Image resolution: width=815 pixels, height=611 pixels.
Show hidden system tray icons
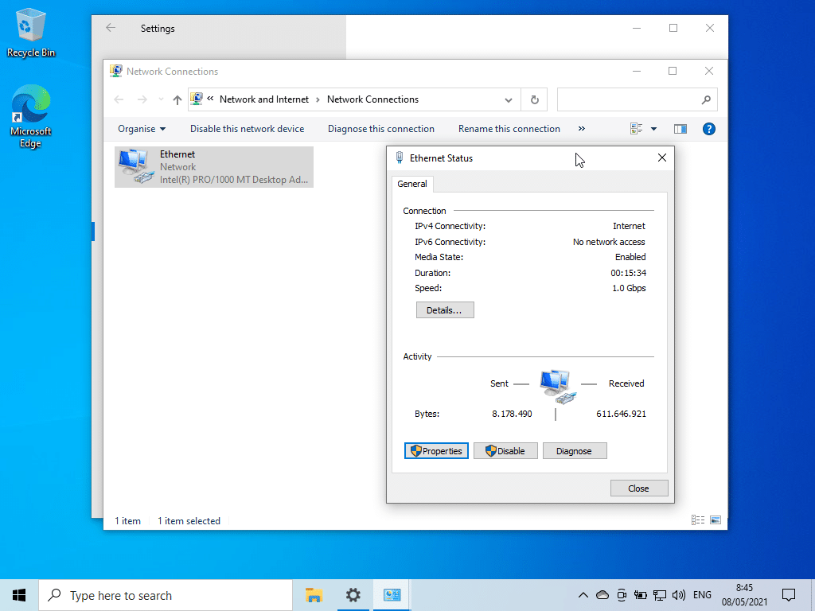coord(583,595)
